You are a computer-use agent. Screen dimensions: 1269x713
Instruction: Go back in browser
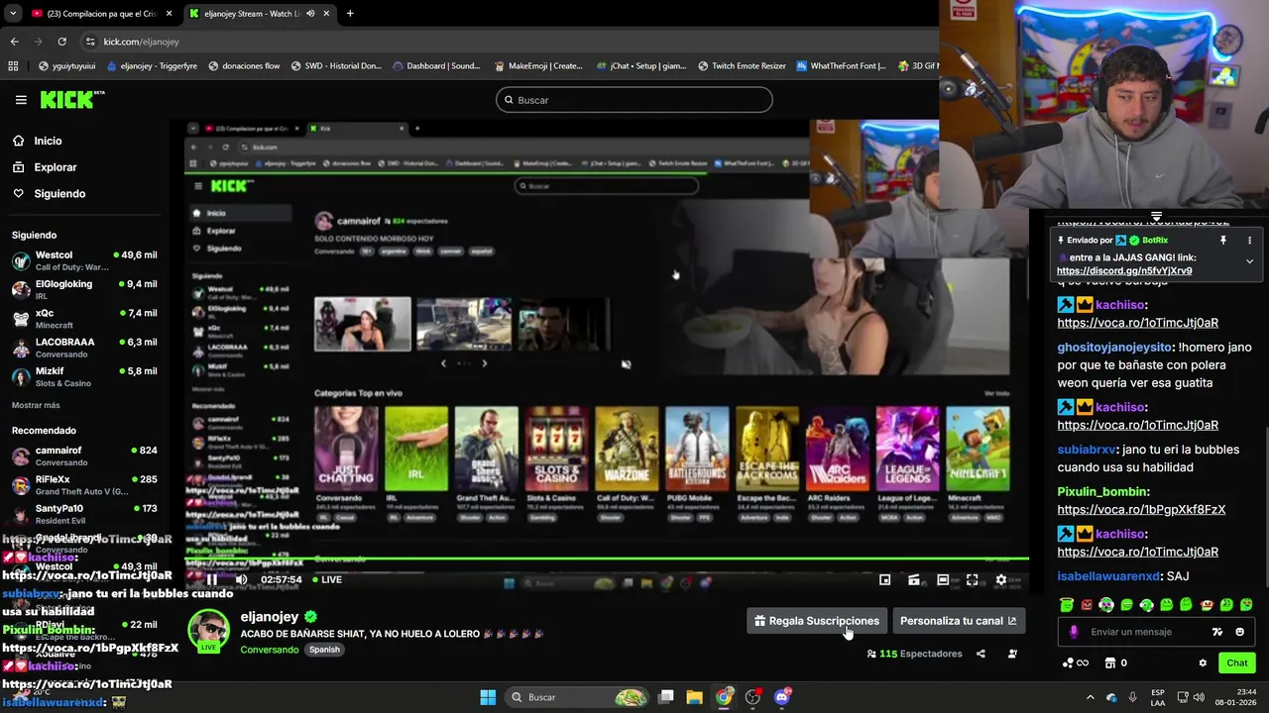[x=14, y=42]
